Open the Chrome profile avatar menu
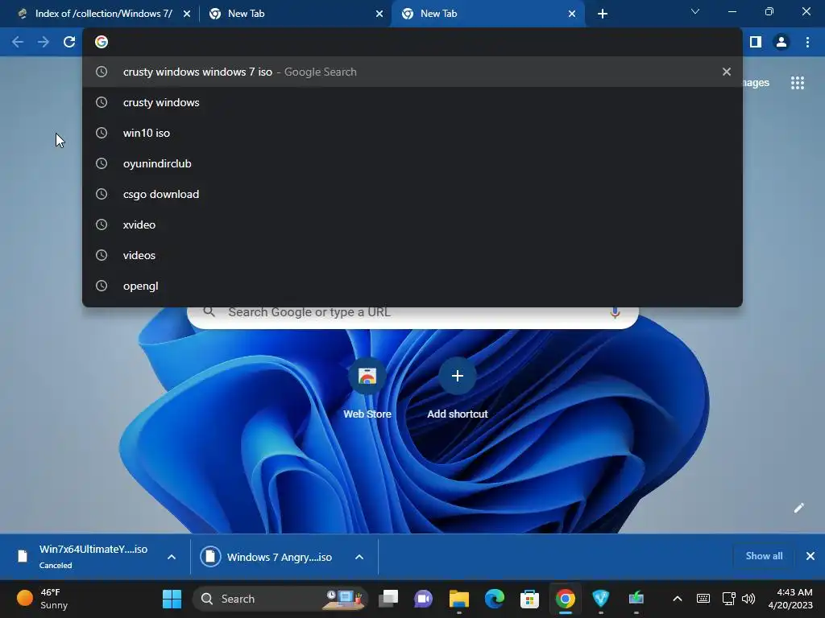 coord(781,42)
